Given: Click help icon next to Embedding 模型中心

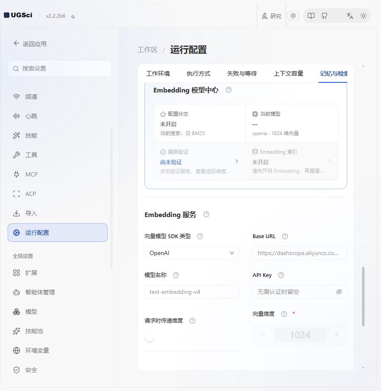Looking at the screenshot, I should click(229, 90).
